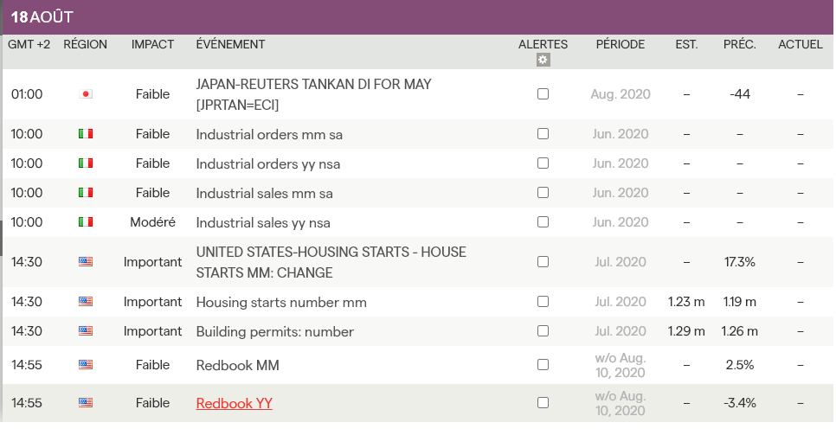Click Italy flag beside Industrial orders mm sa
Viewport: 836px width, 448px height.
[86, 134]
